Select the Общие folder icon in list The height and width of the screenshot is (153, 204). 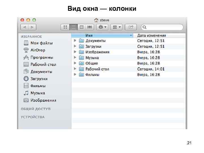click(x=81, y=63)
